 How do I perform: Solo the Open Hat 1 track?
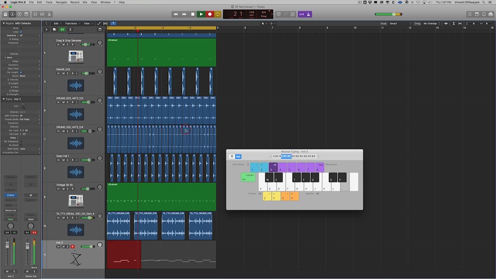tap(67, 160)
